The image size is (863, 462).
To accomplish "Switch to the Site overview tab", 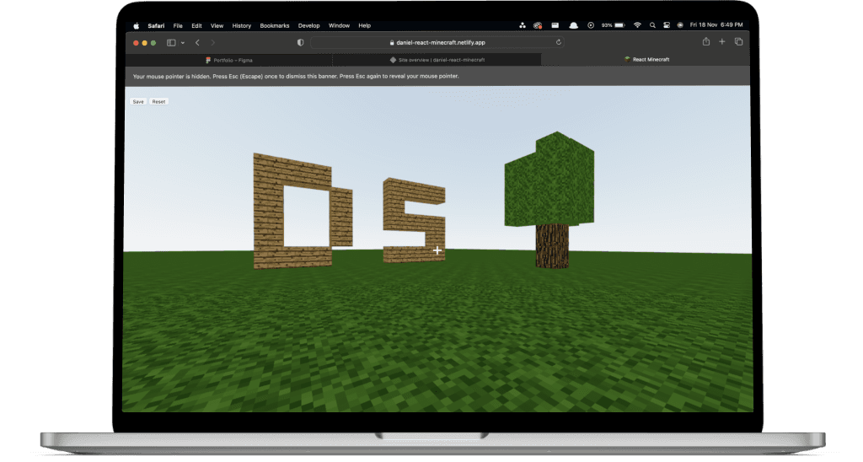I will [437, 60].
